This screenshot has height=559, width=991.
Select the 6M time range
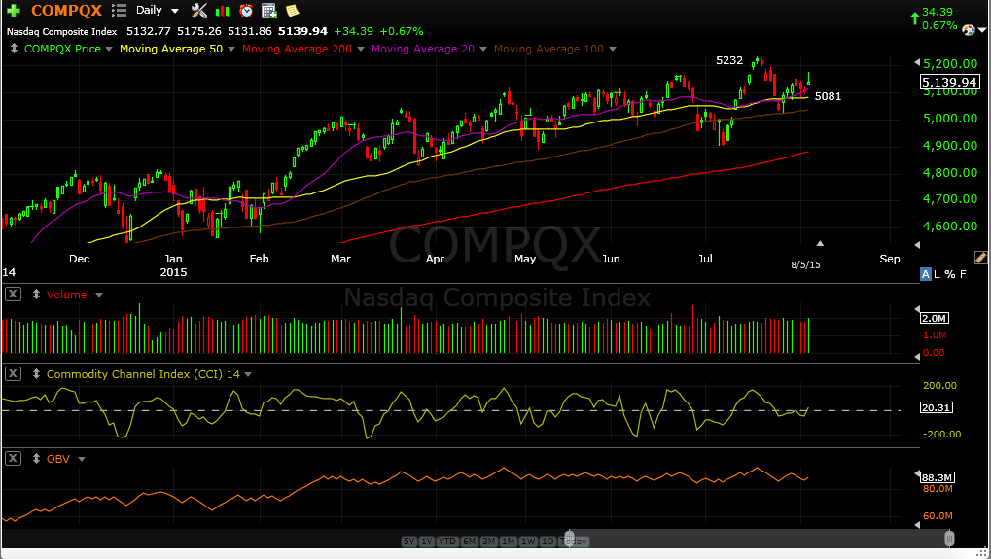(469, 542)
